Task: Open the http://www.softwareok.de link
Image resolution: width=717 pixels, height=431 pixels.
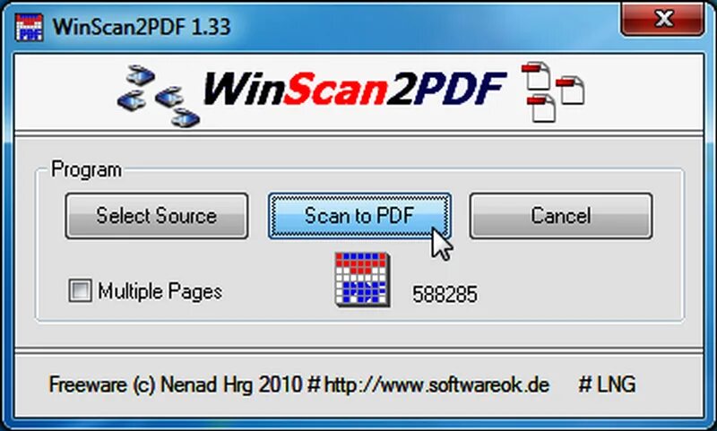Action: pos(436,384)
